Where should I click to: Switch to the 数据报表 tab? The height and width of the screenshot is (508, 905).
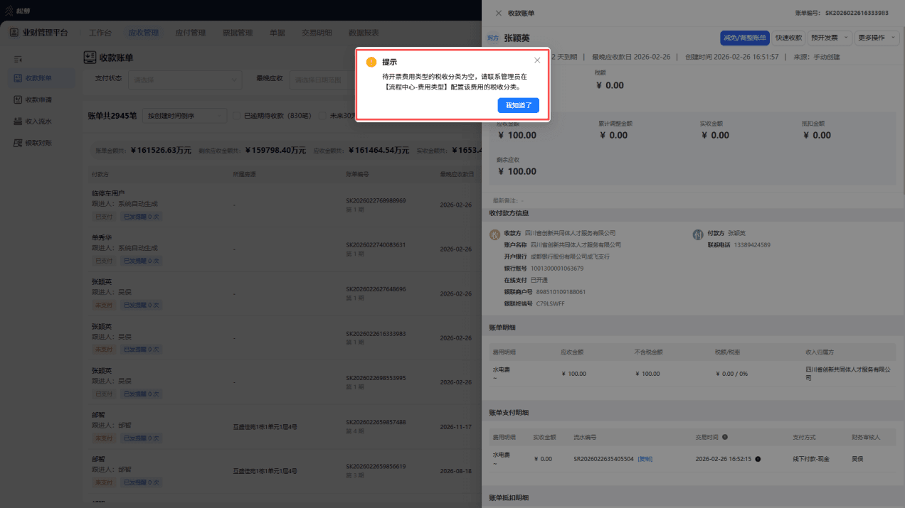point(364,33)
